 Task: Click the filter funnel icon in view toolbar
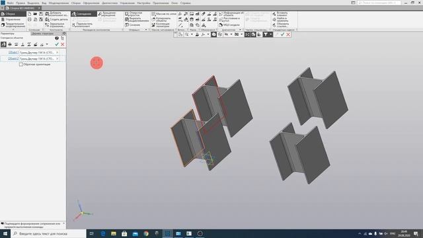click(x=266, y=34)
